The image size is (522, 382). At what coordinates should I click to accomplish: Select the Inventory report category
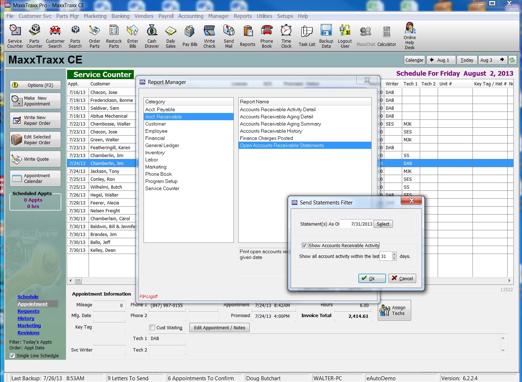click(x=188, y=152)
